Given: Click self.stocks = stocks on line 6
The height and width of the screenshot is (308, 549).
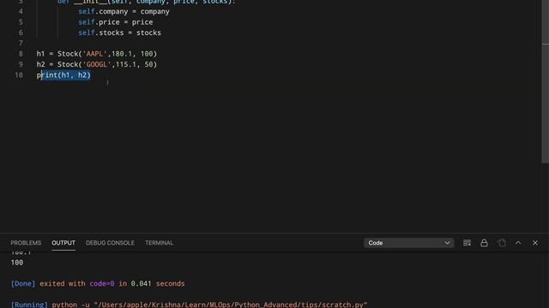Looking at the screenshot, I should pyautogui.click(x=120, y=33).
